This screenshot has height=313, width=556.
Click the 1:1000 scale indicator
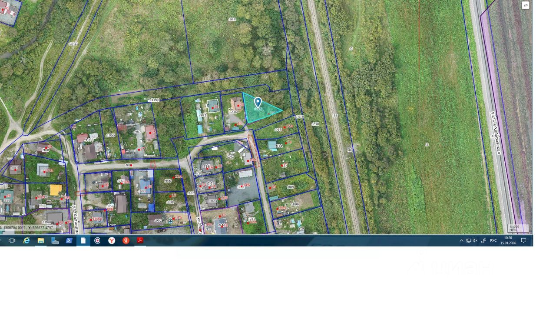click(518, 228)
